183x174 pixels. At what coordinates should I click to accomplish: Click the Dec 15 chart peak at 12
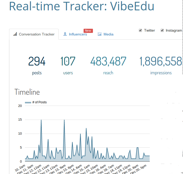click(x=86, y=128)
